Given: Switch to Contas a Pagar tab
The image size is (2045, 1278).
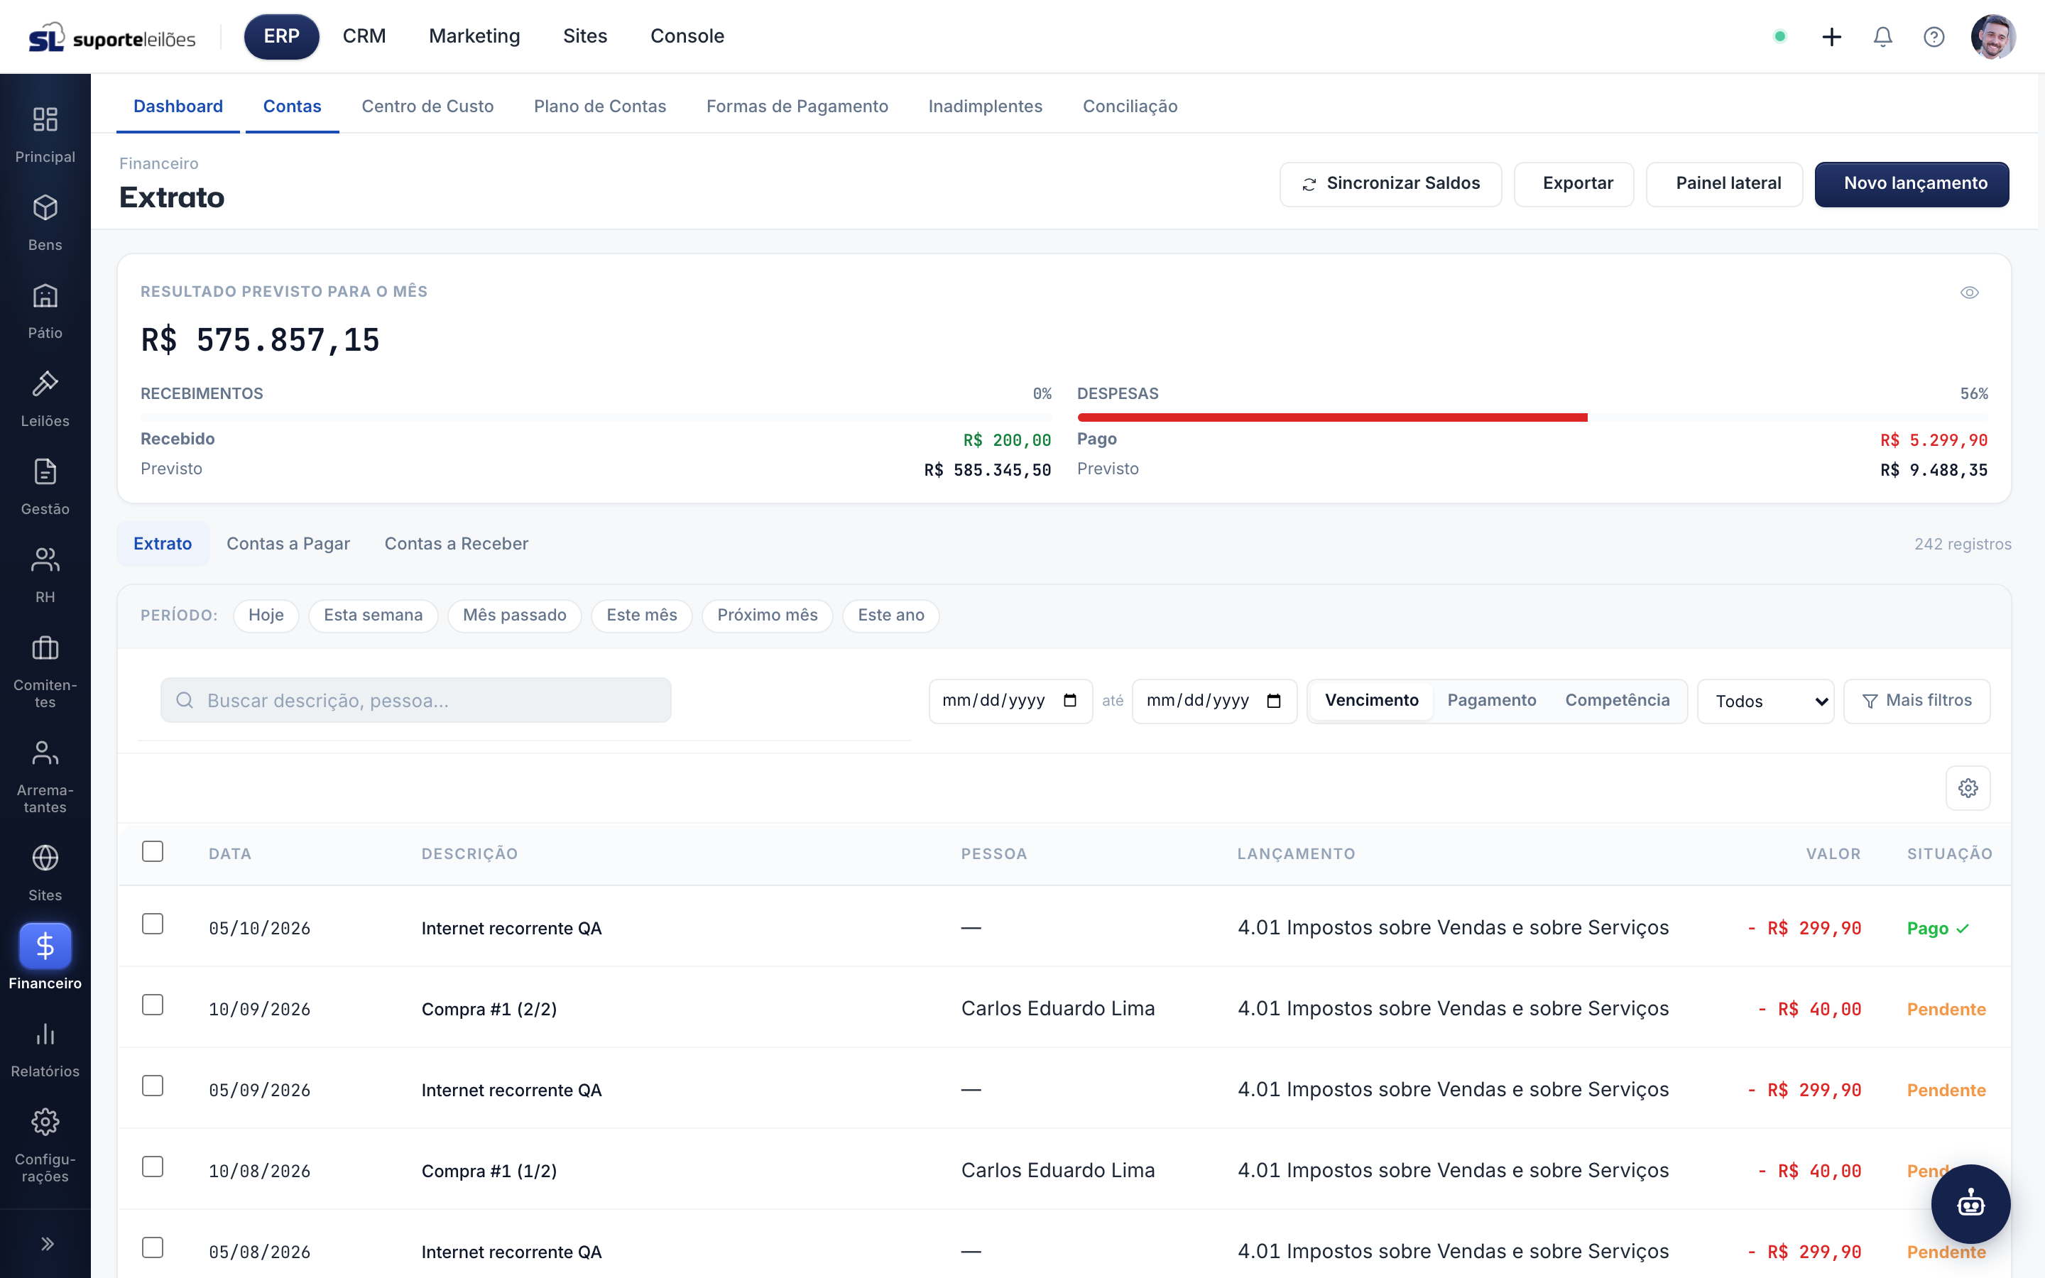Looking at the screenshot, I should [x=288, y=543].
